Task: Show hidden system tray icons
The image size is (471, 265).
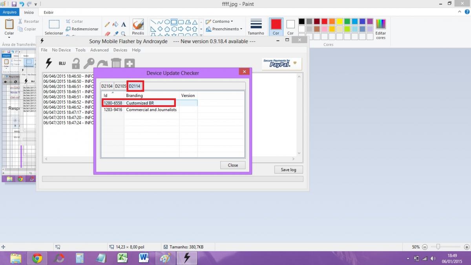Action: [x=408, y=259]
